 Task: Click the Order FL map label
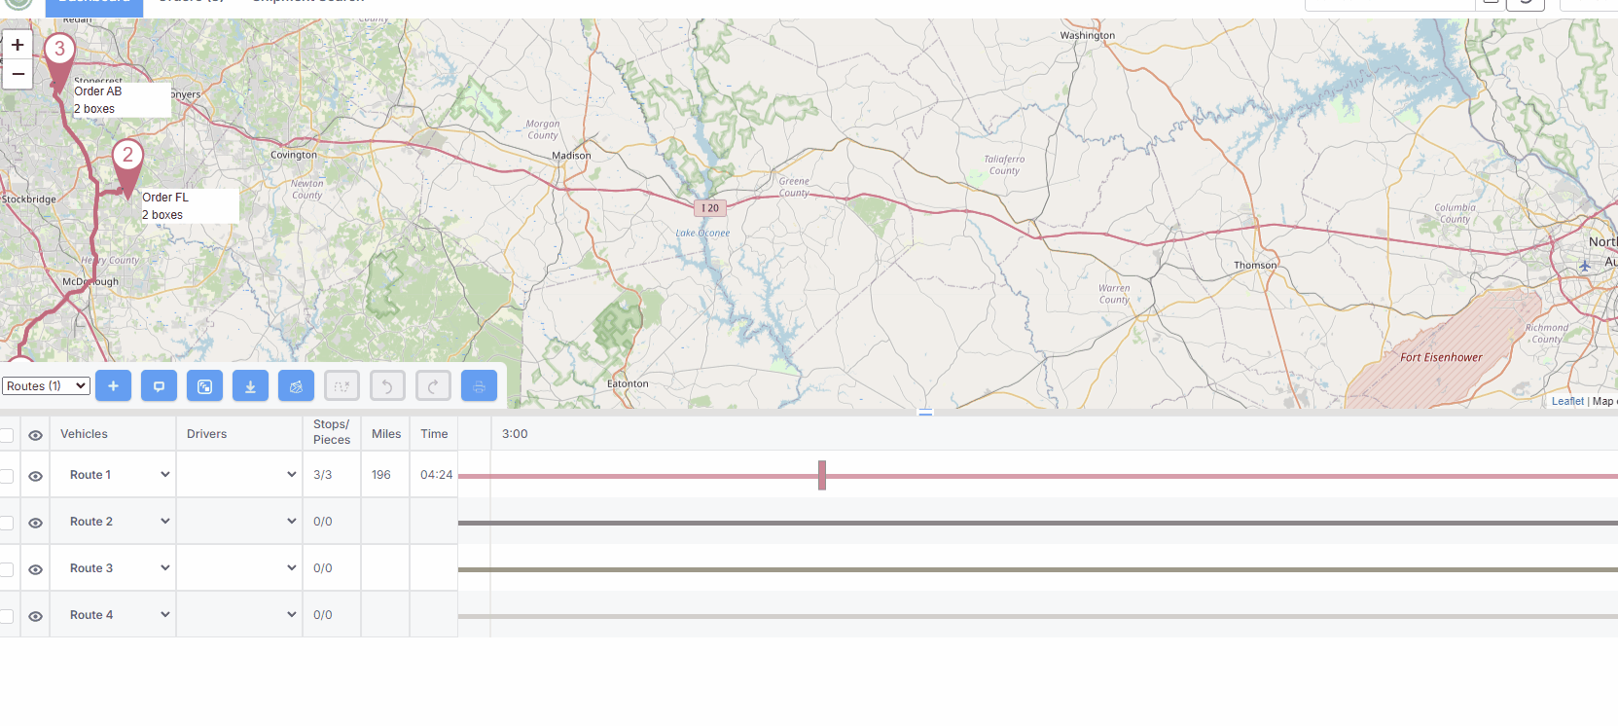190,206
